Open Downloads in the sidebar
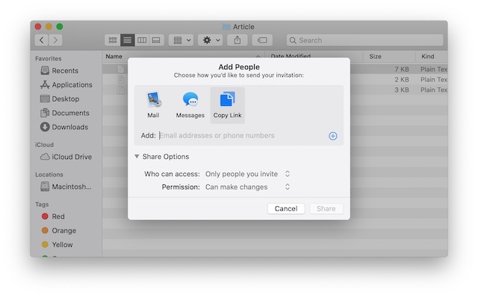 click(64, 127)
